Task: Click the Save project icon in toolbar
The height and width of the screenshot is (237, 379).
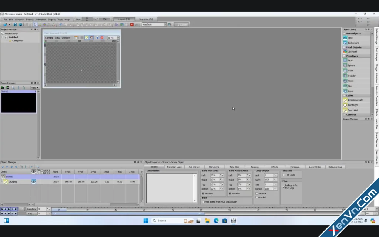Action: (15, 24)
